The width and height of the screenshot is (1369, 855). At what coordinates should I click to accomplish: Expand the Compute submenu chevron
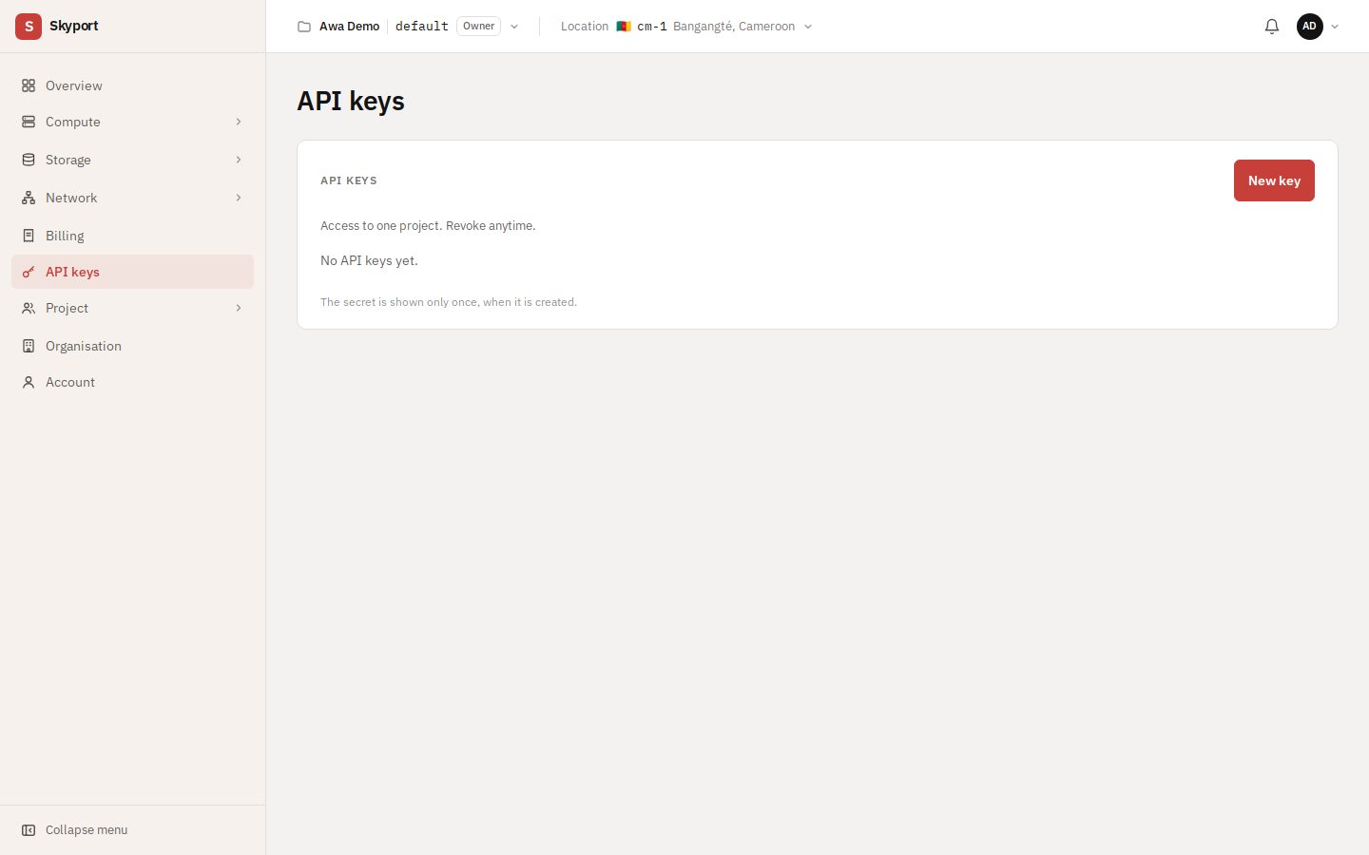point(239,122)
